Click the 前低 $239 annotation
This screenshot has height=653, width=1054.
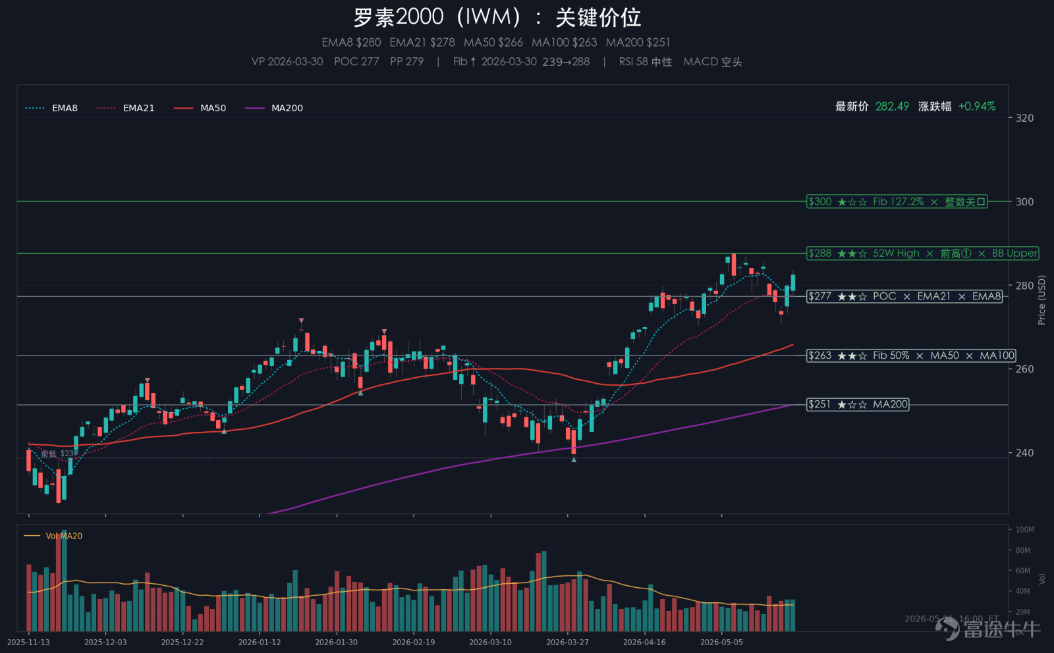59,454
